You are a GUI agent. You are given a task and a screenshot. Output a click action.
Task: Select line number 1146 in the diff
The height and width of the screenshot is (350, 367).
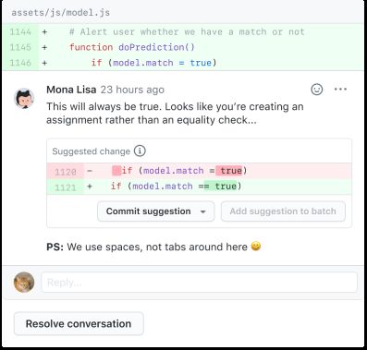coord(20,63)
